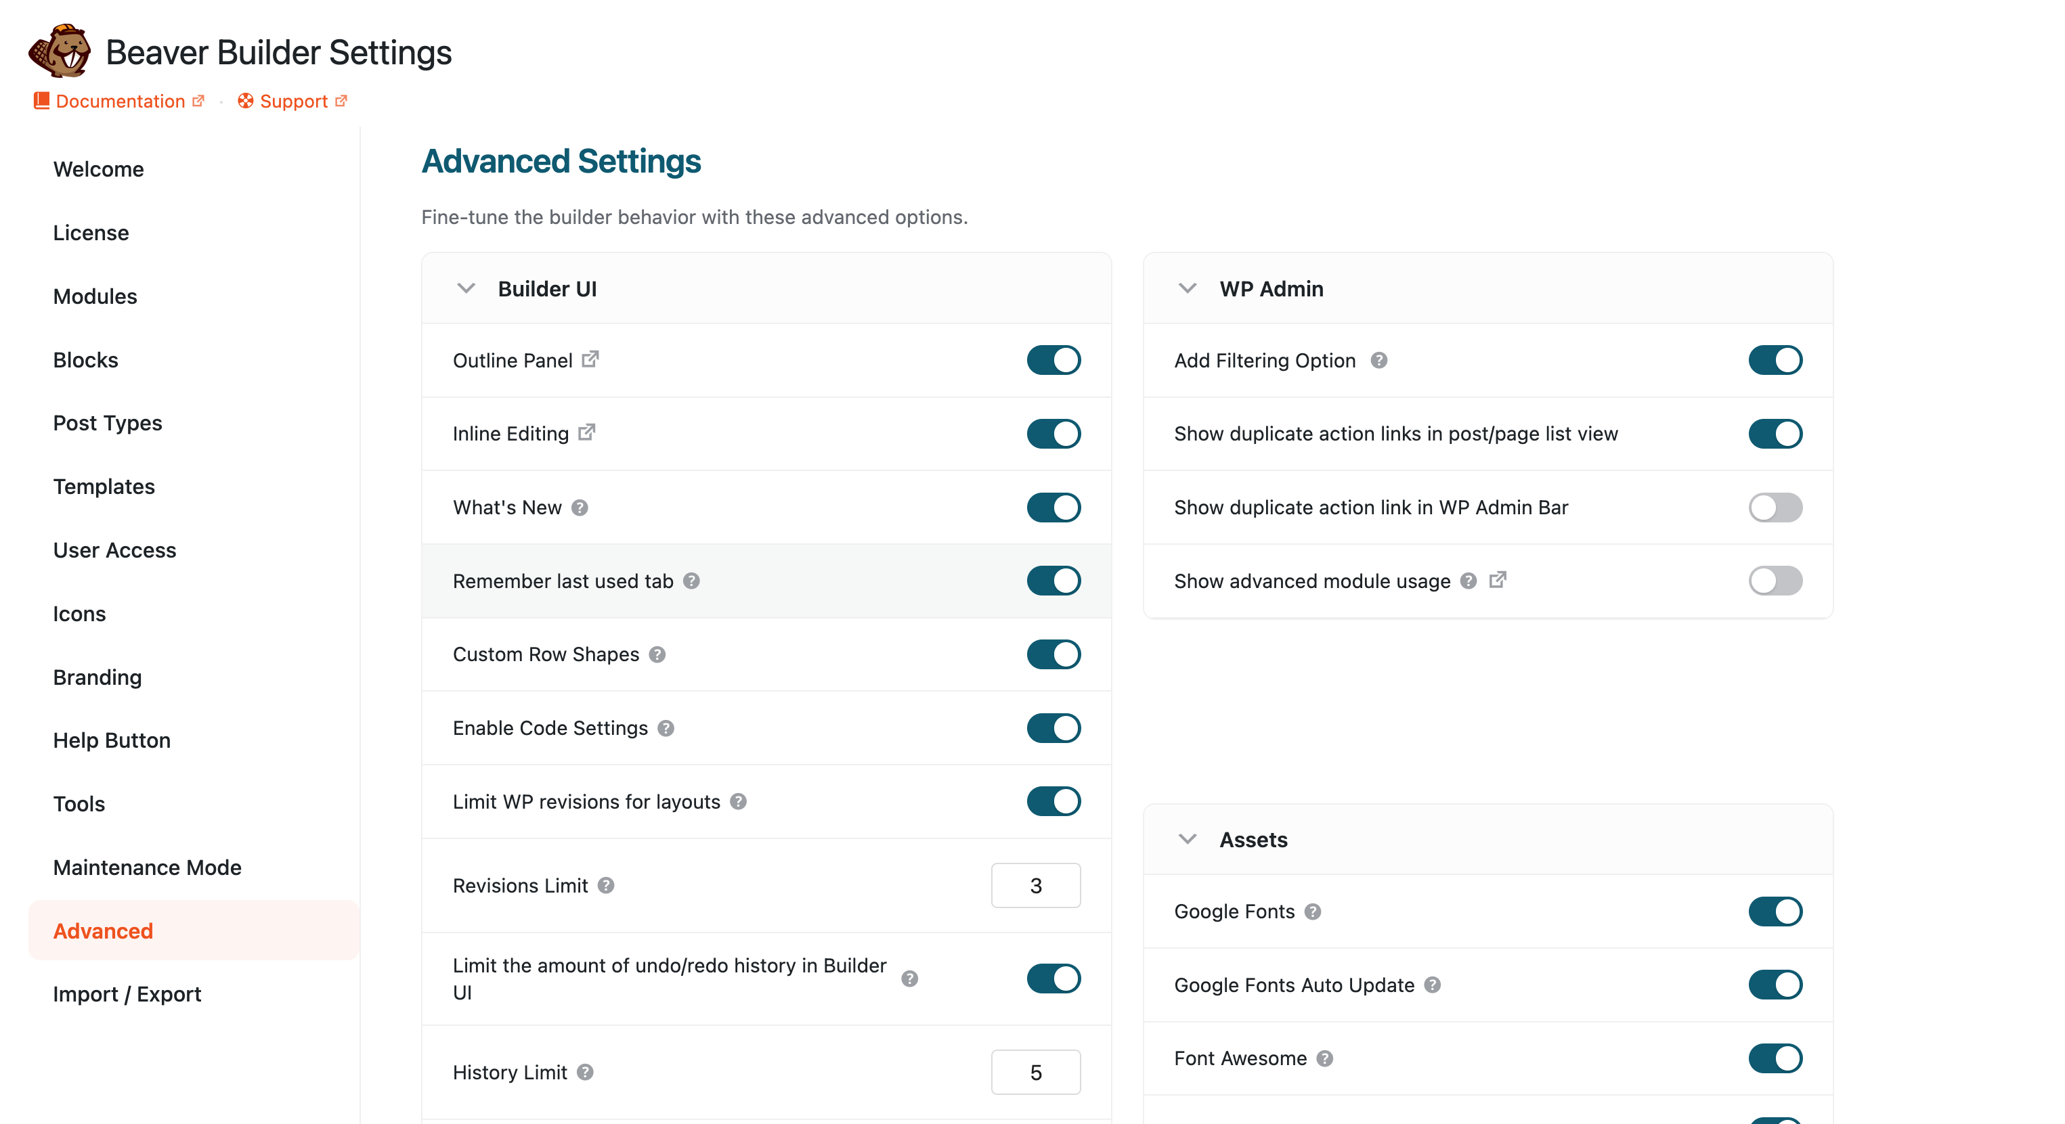The image size is (2065, 1124).
Task: Enable Show advanced module usage switch
Action: (1775, 581)
